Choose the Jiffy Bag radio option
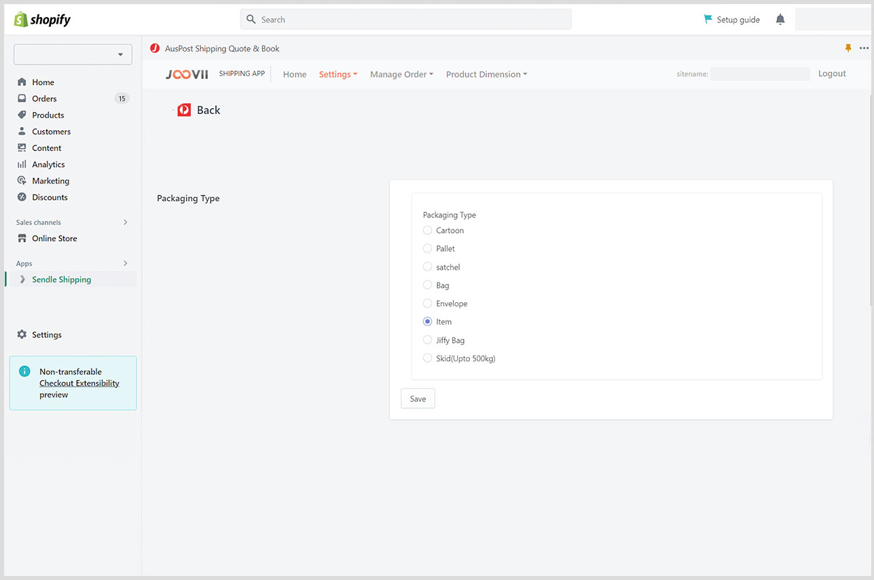Image resolution: width=874 pixels, height=580 pixels. click(427, 340)
